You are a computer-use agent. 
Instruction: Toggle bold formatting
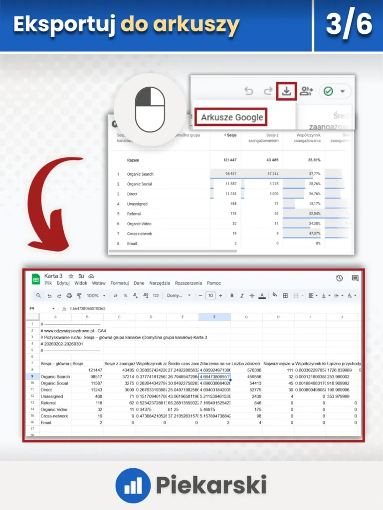232,296
